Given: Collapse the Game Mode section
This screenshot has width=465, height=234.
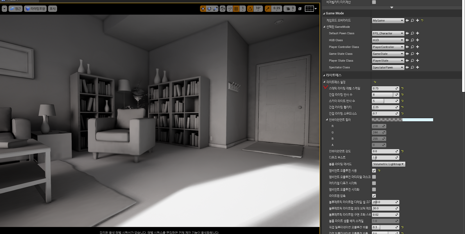Looking at the screenshot, I should 324,13.
